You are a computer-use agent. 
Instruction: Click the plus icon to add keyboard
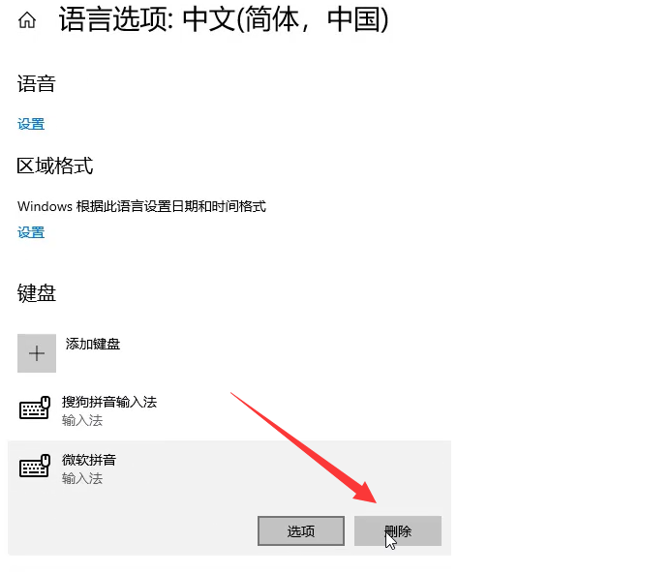tap(37, 353)
